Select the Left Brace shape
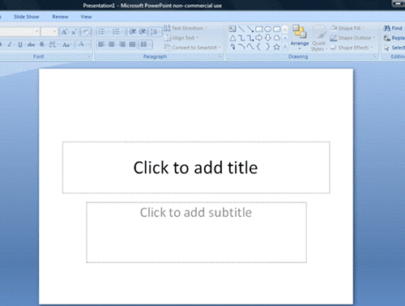 [x=258, y=47]
